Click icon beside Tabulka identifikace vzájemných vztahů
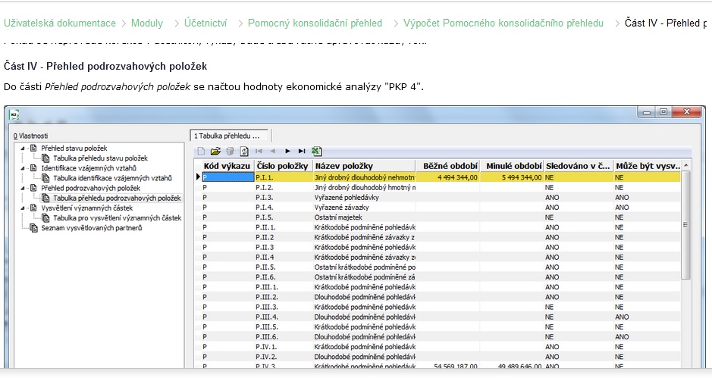Screen dimensions: 712x378 [x=45, y=178]
